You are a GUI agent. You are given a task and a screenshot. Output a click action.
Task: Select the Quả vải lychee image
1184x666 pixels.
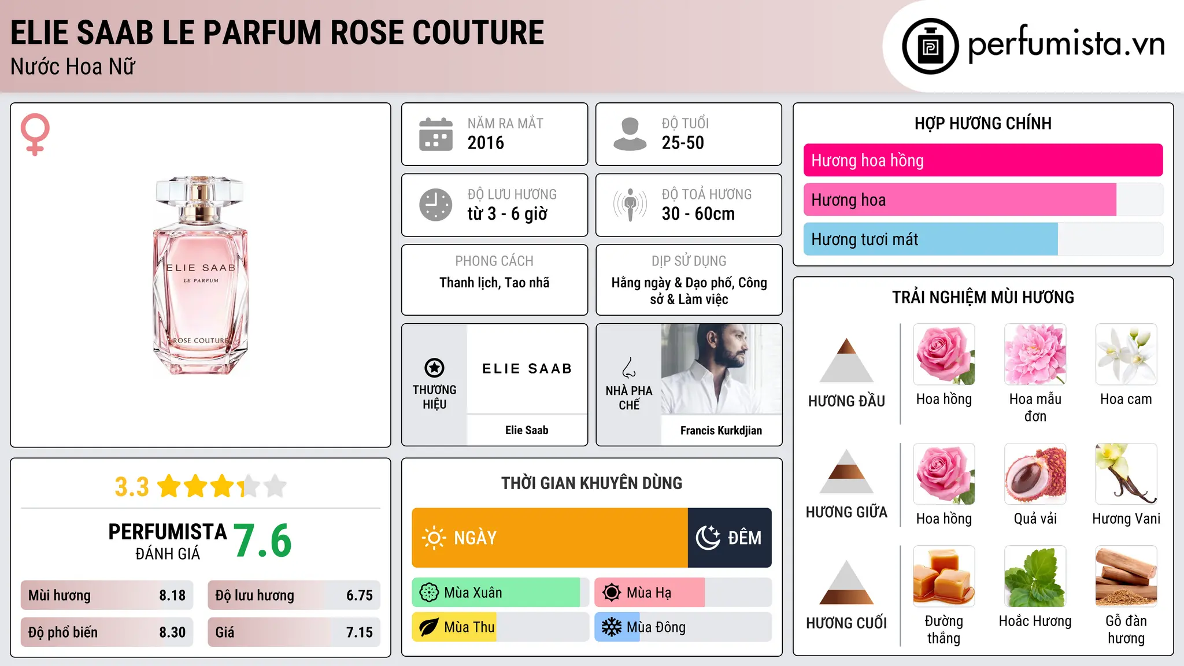click(x=1035, y=474)
